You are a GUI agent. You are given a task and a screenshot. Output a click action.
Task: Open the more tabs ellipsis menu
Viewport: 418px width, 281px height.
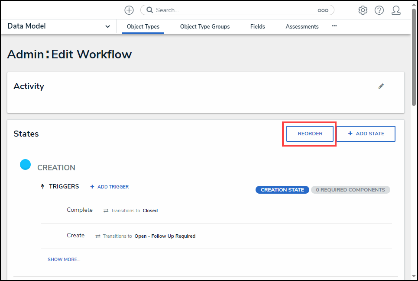(334, 26)
